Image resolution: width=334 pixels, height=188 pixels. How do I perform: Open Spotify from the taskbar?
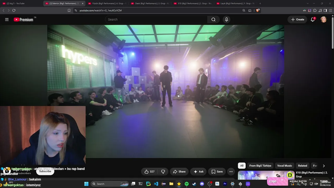(187, 184)
